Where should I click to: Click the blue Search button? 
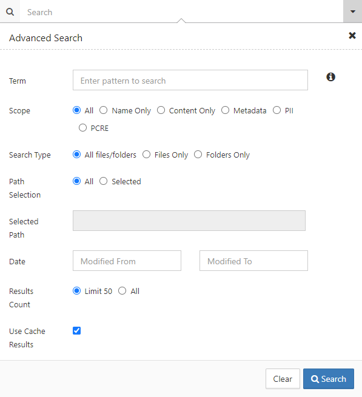point(329,379)
